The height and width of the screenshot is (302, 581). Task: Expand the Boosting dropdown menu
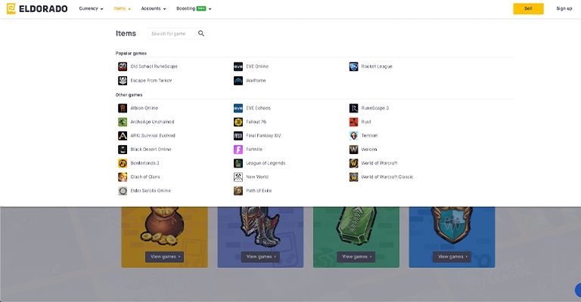(x=194, y=8)
